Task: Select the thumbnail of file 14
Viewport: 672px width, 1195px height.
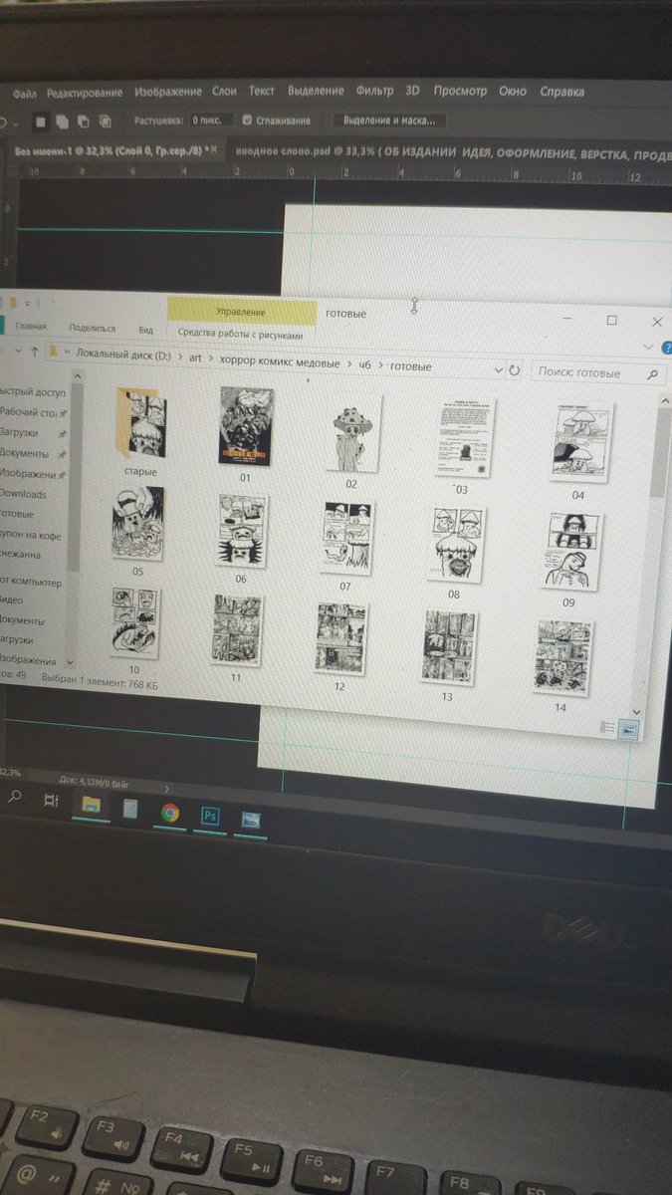Action: tap(563, 656)
